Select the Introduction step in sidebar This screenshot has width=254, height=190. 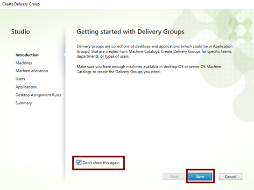coord(27,55)
